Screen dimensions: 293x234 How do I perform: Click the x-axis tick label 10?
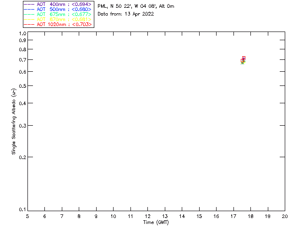(113, 216)
